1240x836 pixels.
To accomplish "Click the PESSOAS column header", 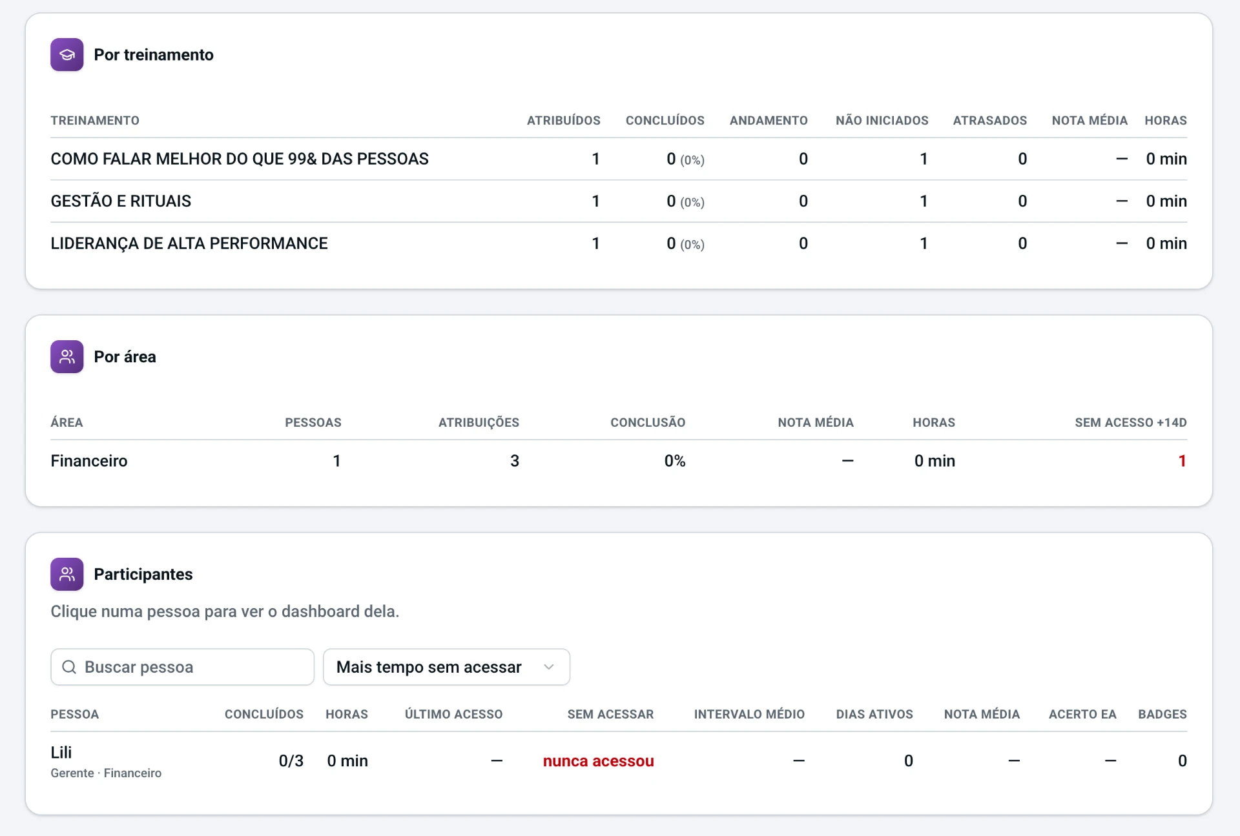I will click(313, 423).
